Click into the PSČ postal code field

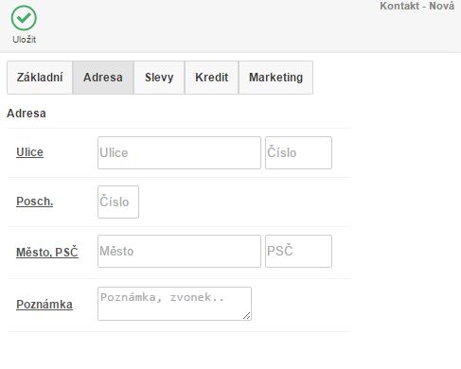298,251
